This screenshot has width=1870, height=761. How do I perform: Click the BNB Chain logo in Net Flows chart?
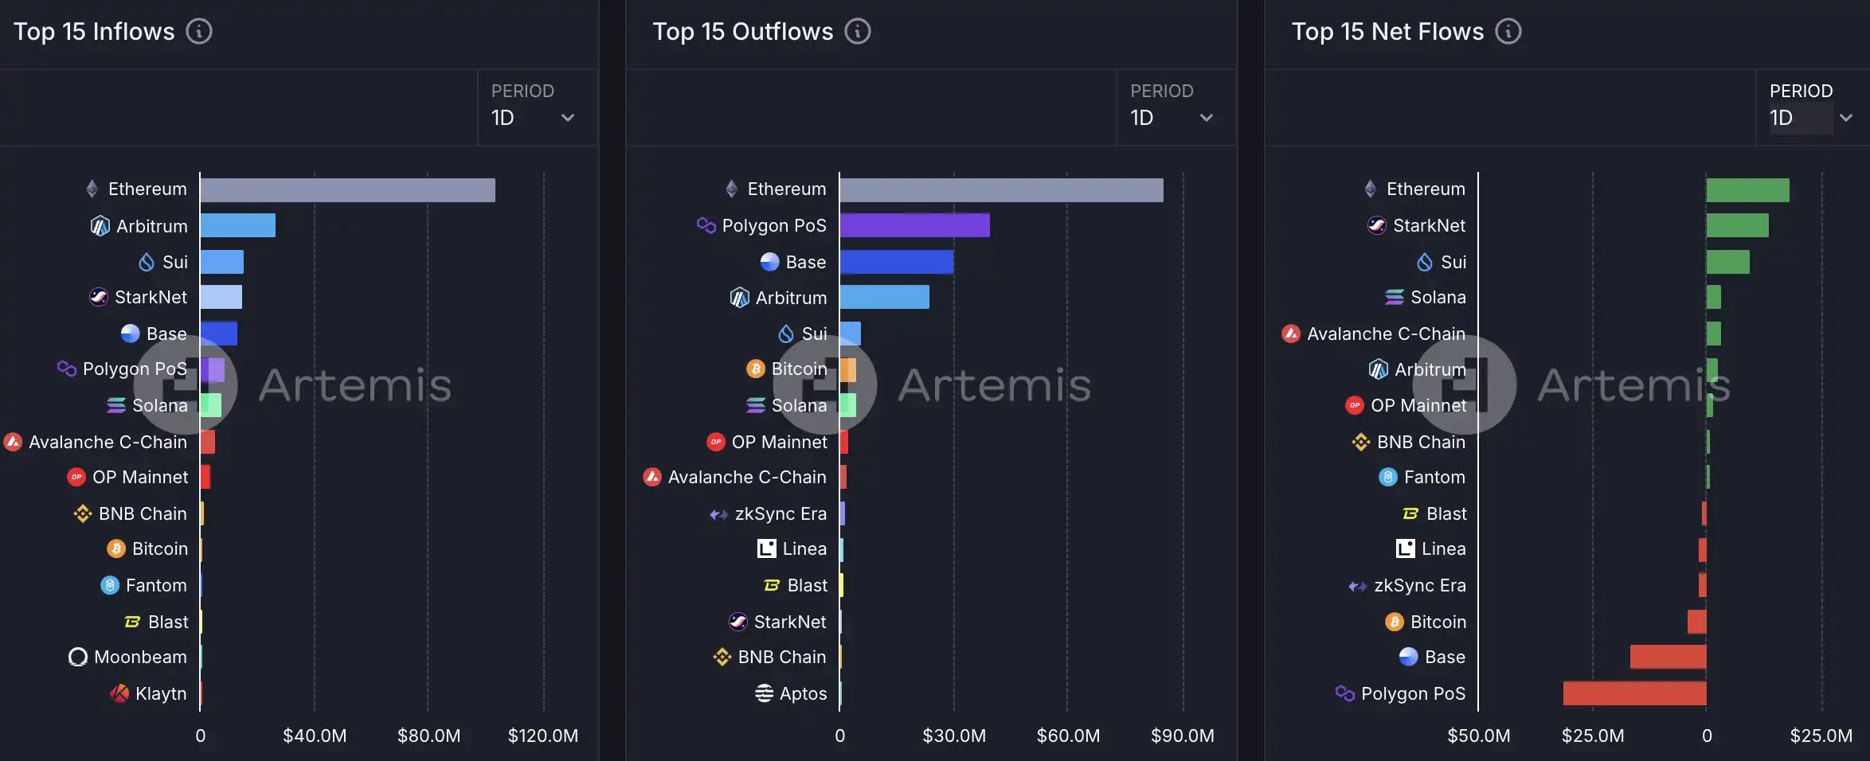pos(1361,442)
